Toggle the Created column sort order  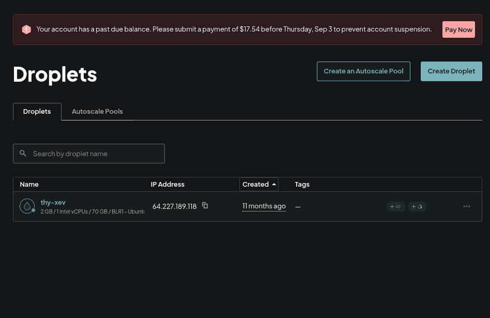click(x=259, y=184)
